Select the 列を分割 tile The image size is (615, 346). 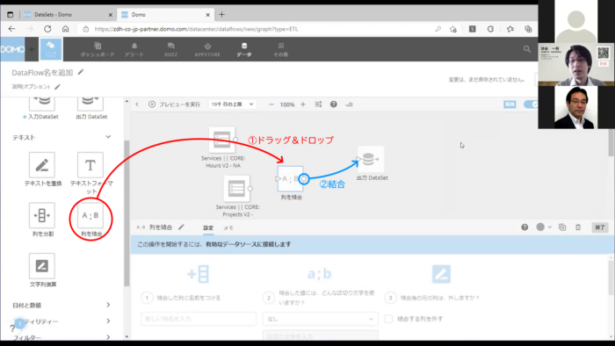(42, 215)
